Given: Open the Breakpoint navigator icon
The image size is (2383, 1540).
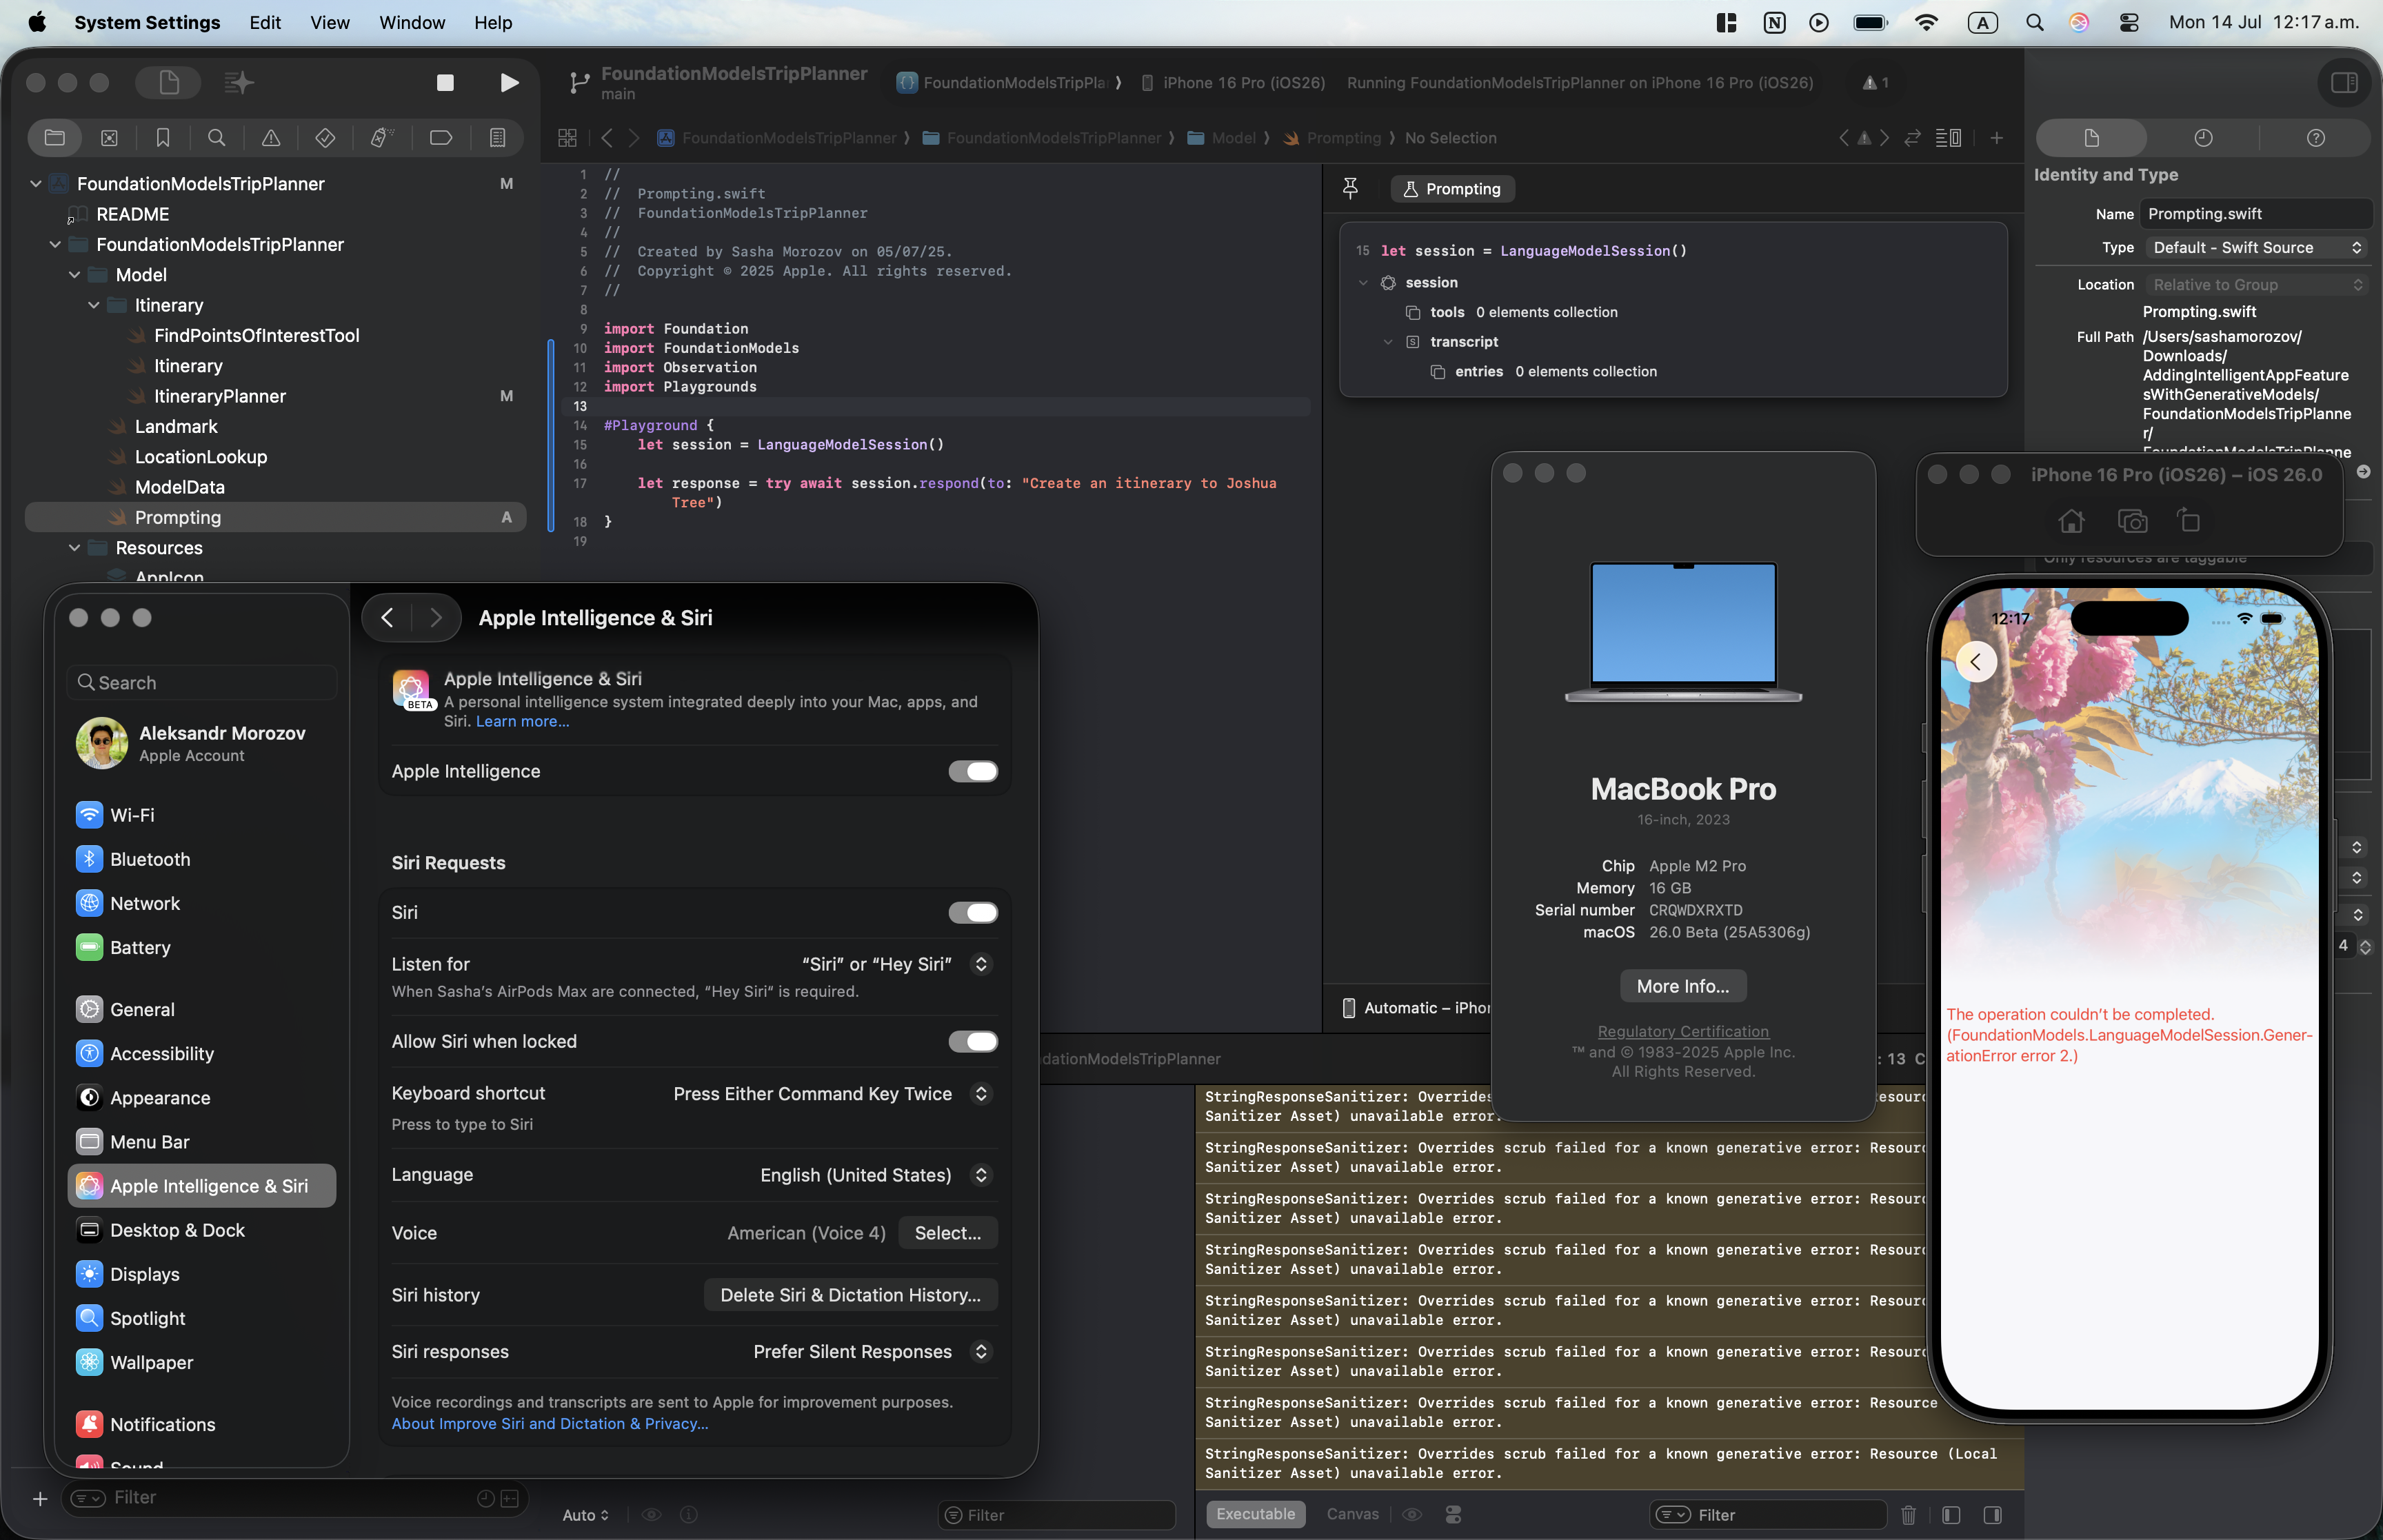Looking at the screenshot, I should (440, 138).
